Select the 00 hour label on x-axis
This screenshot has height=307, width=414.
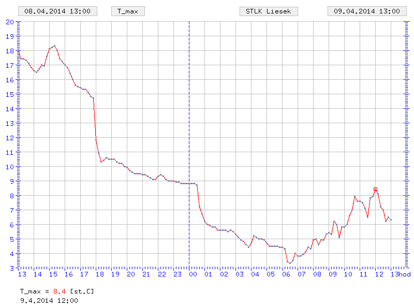(193, 274)
